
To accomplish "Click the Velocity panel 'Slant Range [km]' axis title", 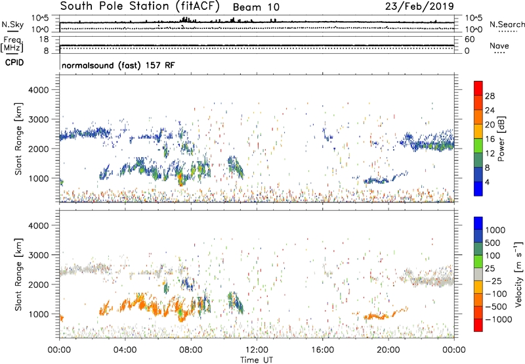I will (x=18, y=274).
